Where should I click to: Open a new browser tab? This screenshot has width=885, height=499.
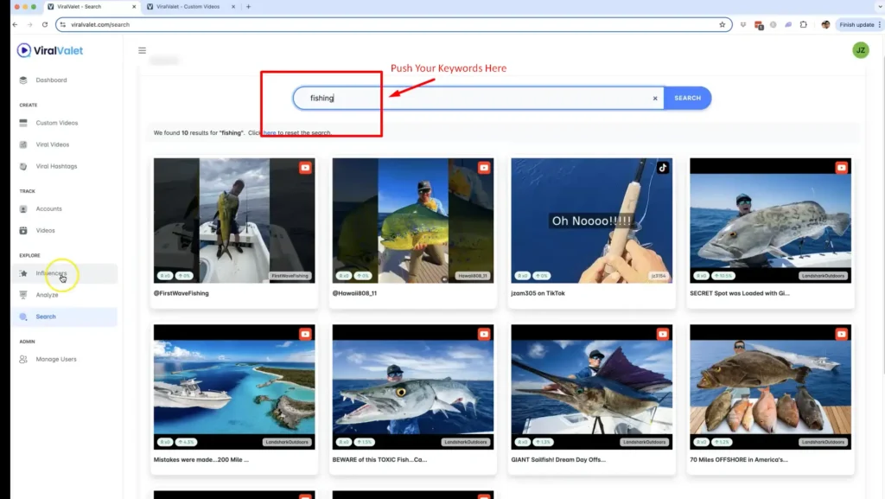(x=249, y=7)
